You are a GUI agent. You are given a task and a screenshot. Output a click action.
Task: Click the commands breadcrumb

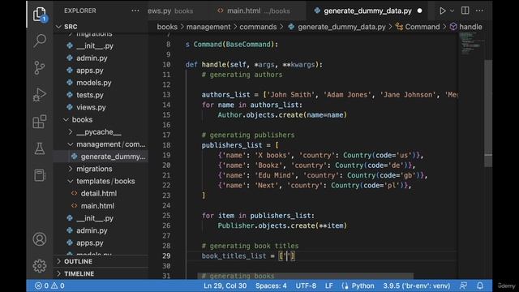click(x=258, y=27)
